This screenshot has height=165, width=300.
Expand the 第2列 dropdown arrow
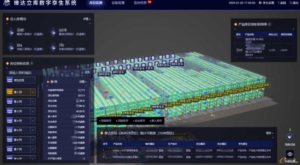click(33, 102)
